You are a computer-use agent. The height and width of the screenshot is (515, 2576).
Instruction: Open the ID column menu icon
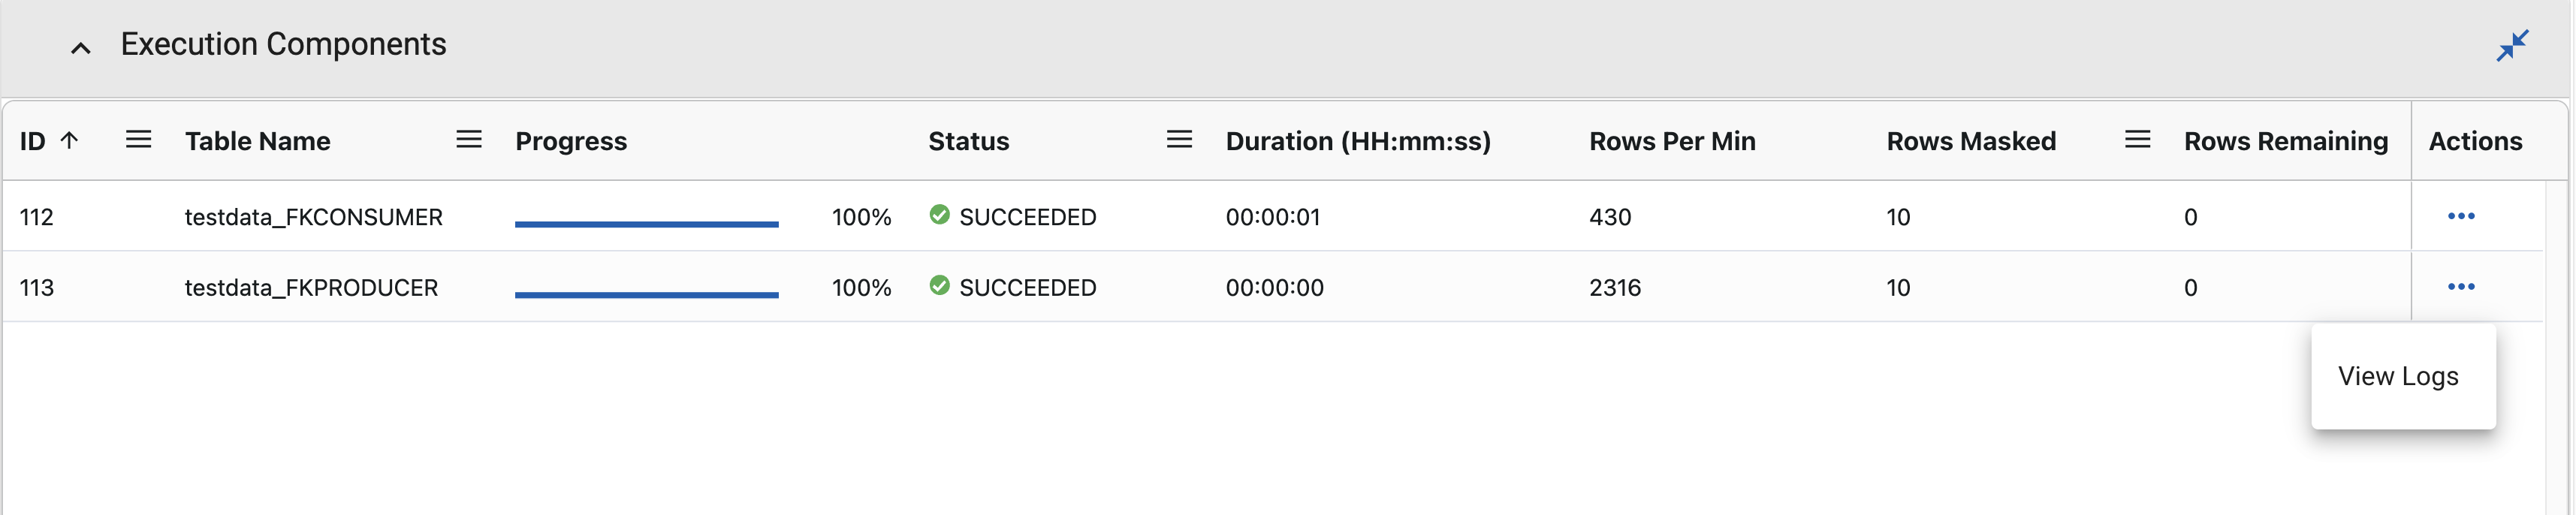pos(139,140)
